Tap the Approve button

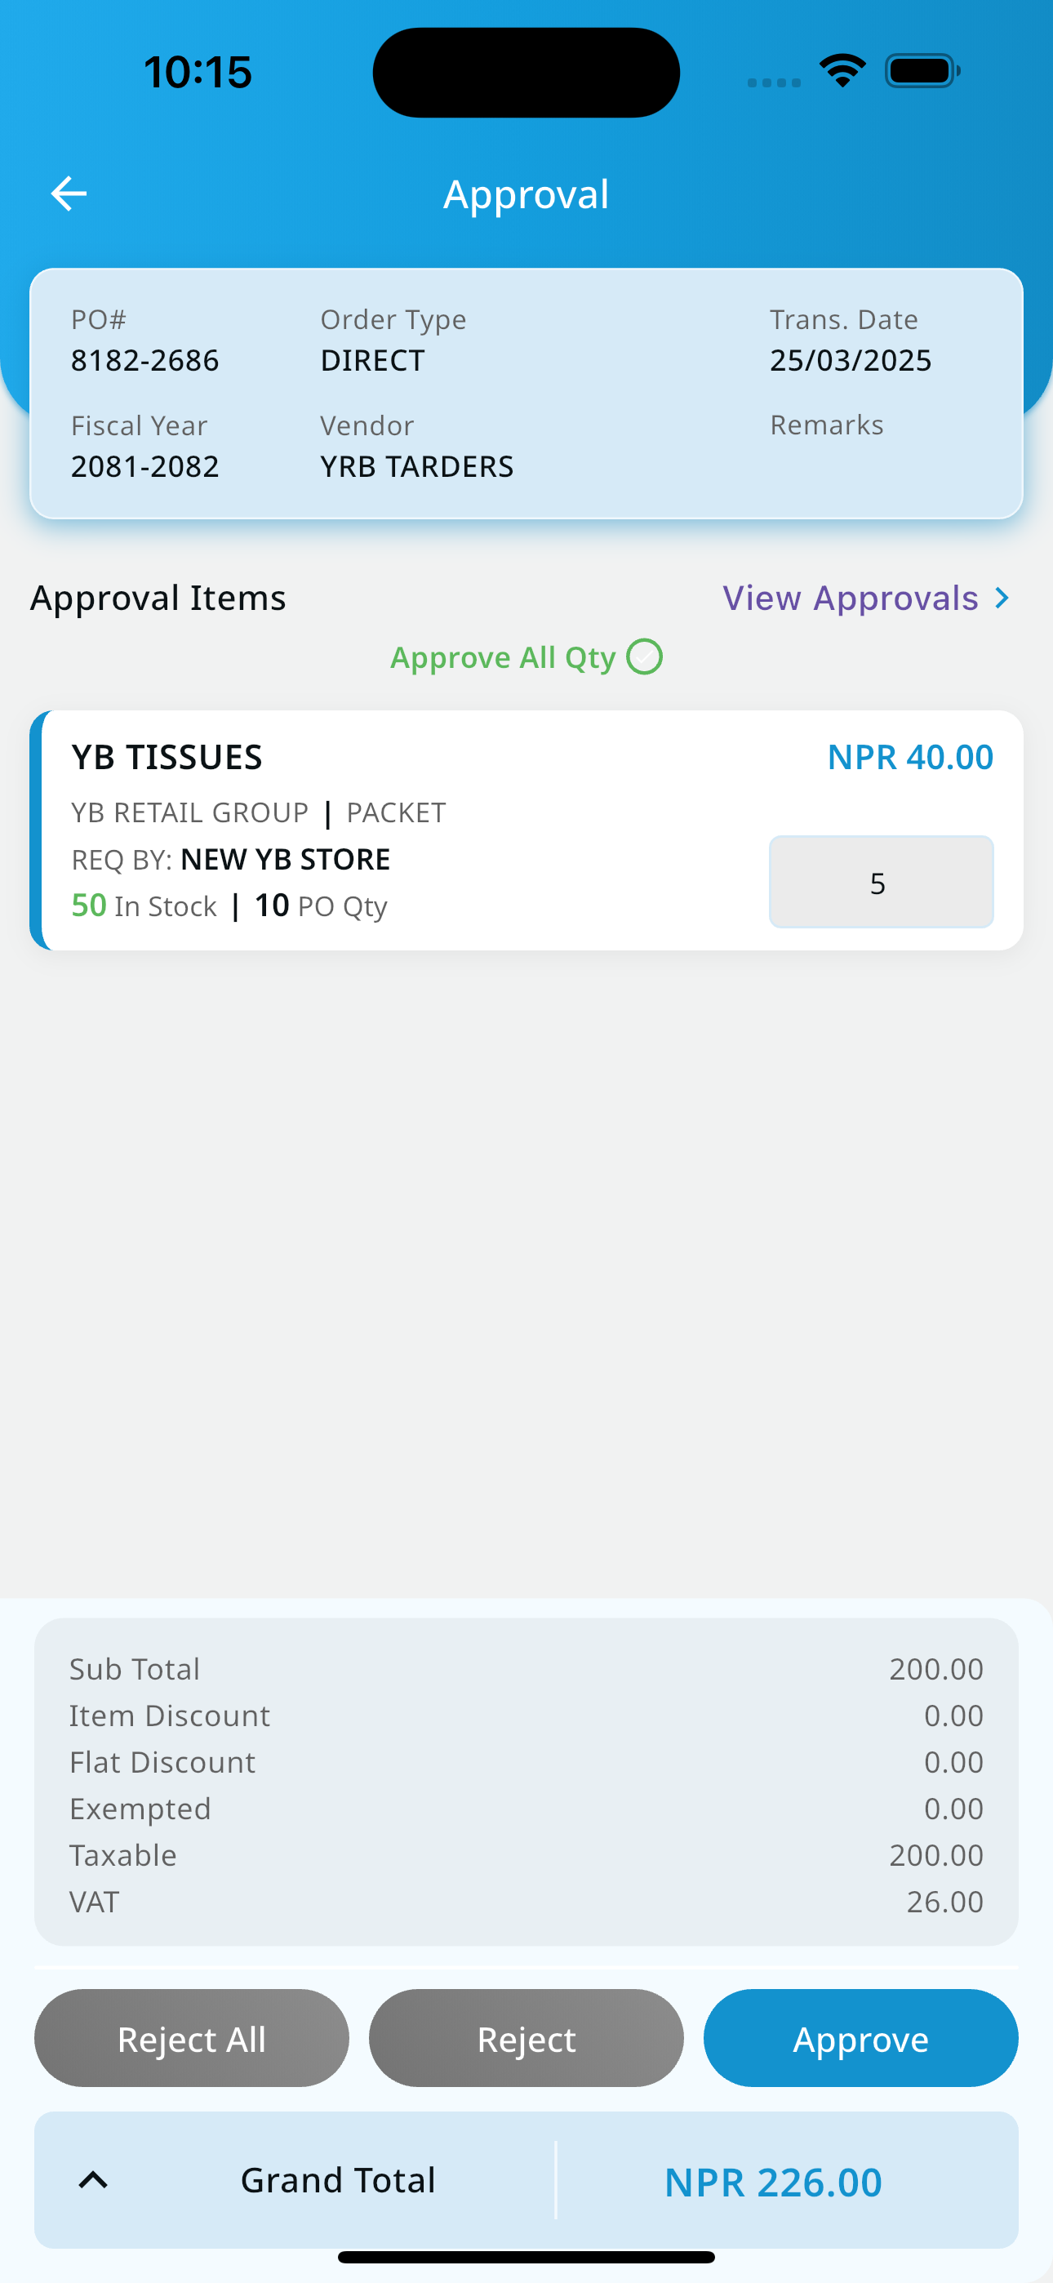(860, 2037)
